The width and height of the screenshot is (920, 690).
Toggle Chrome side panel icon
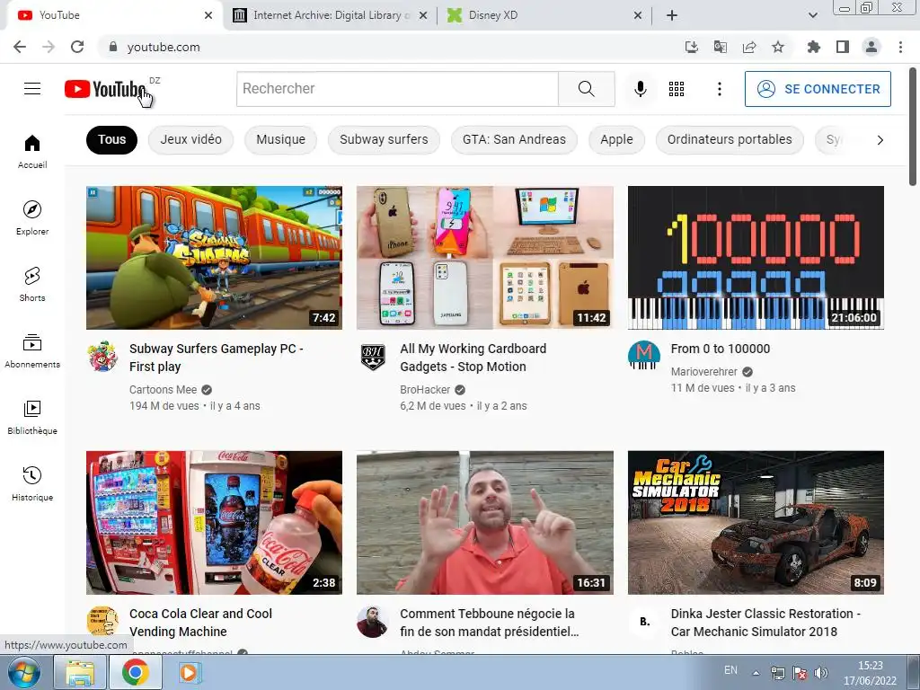click(843, 47)
